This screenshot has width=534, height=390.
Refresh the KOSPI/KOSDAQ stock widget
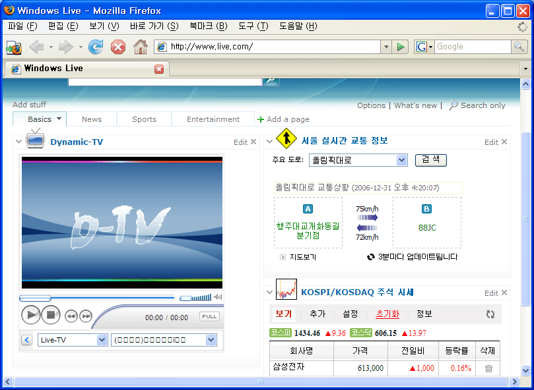490,314
